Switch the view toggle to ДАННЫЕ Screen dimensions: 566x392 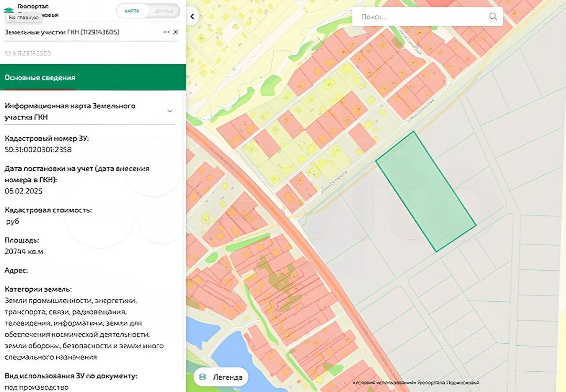[x=164, y=11]
